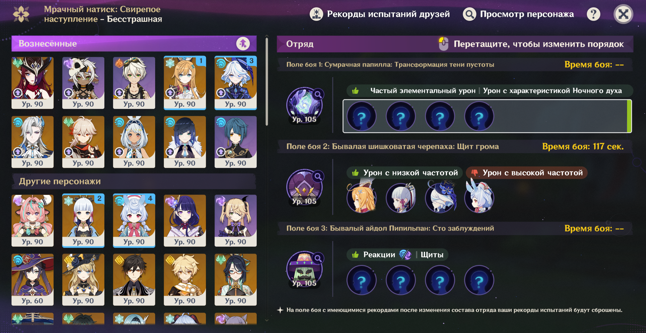This screenshot has height=333, width=646.
Task: Click the magnifier on Battlefield 2 turtle boss
Action: coord(318,176)
